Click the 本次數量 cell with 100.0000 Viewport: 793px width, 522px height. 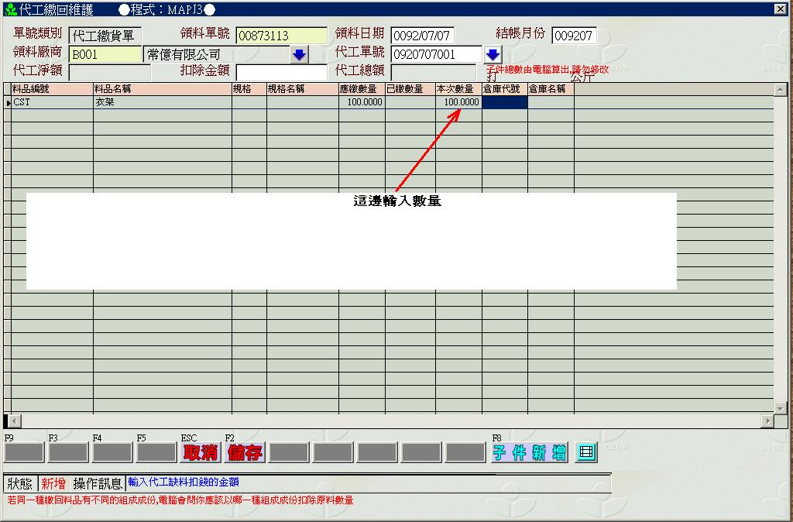coord(458,102)
